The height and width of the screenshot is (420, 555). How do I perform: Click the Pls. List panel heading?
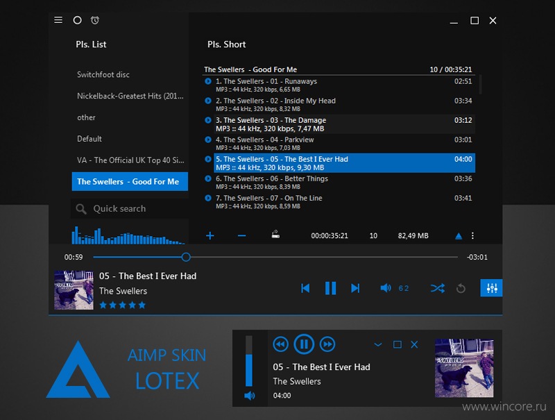[x=91, y=44]
